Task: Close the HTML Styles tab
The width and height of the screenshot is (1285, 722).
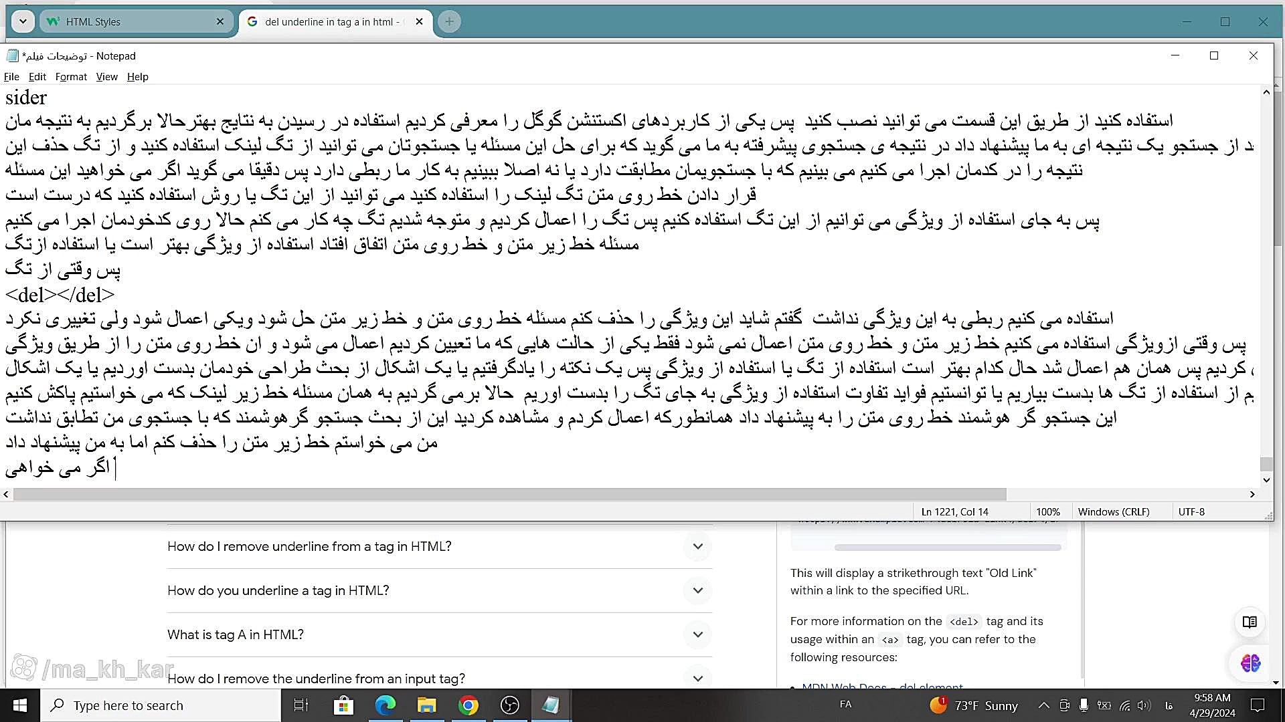Action: point(220,21)
